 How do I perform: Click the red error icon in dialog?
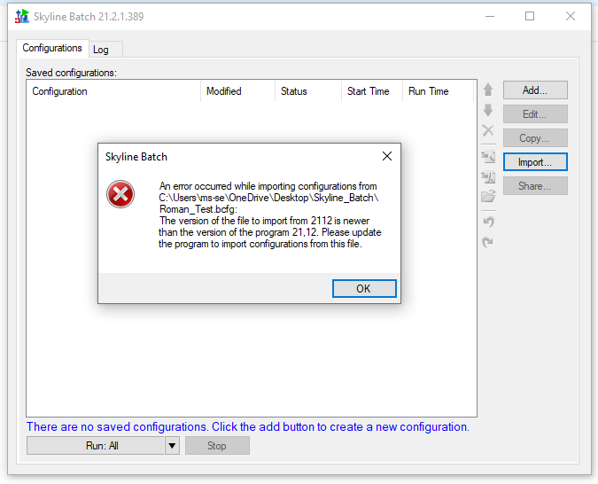[120, 194]
